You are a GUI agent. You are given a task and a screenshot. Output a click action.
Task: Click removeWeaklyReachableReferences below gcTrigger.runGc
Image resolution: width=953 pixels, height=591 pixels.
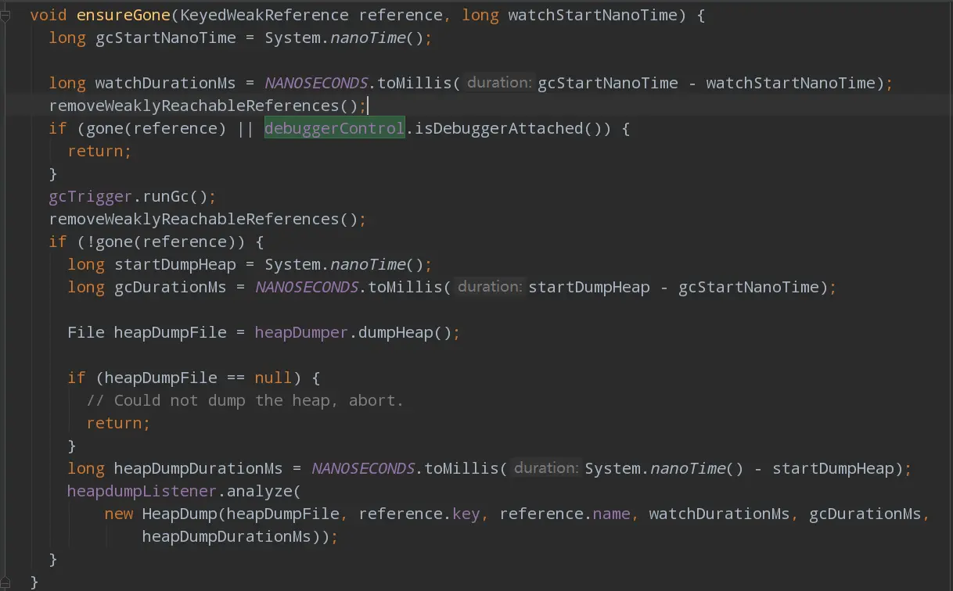pyautogui.click(x=194, y=219)
